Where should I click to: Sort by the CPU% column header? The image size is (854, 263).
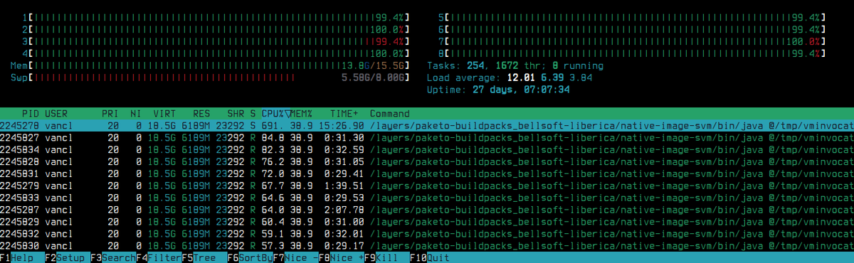pos(275,114)
